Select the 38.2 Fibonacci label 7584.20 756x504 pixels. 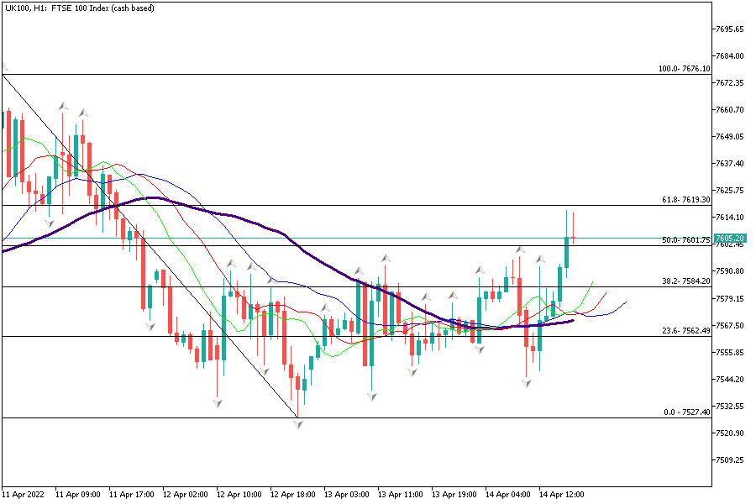click(685, 281)
